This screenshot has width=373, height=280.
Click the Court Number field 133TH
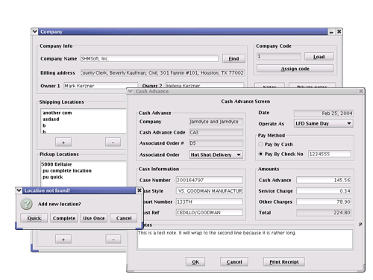[209, 202]
